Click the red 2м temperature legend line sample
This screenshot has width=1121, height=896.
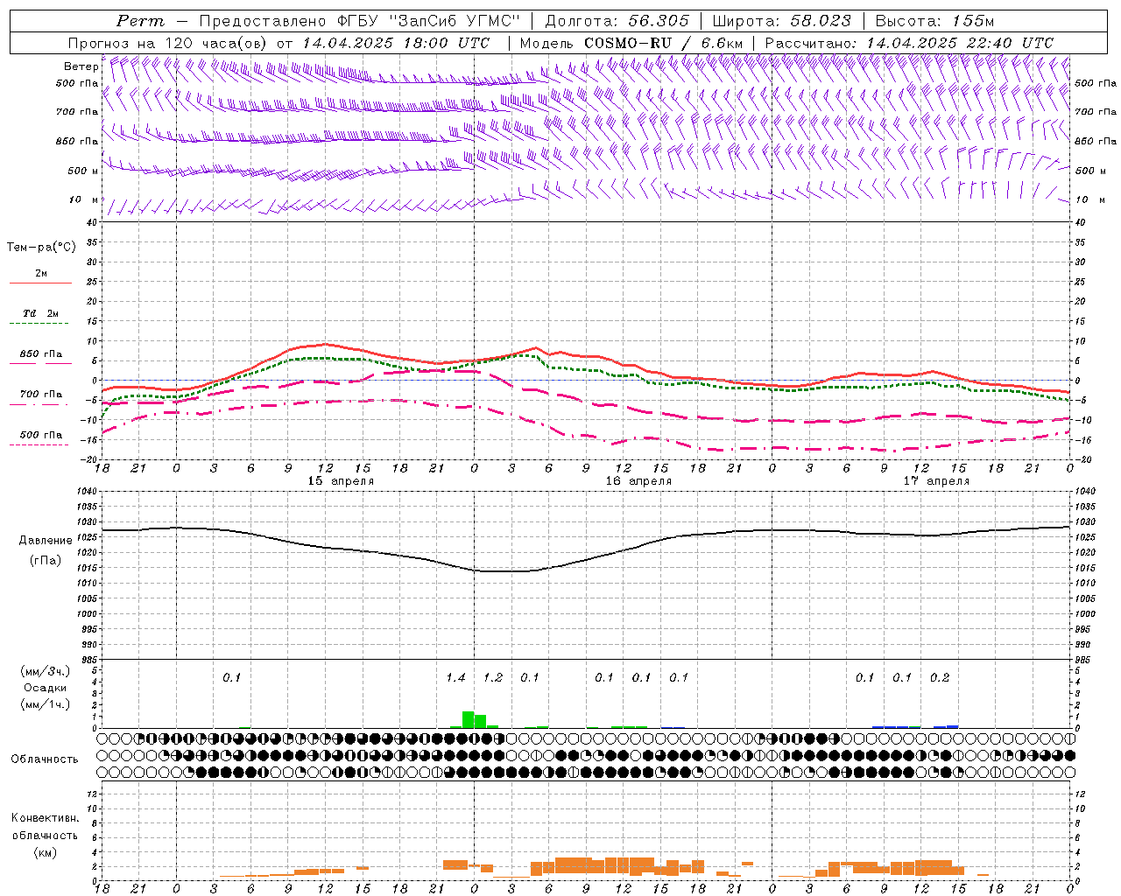pos(40,283)
